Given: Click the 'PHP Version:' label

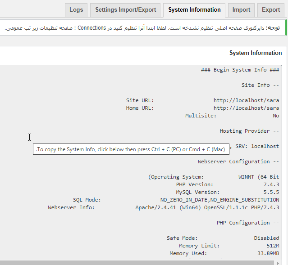Looking at the screenshot, I should point(195,184).
